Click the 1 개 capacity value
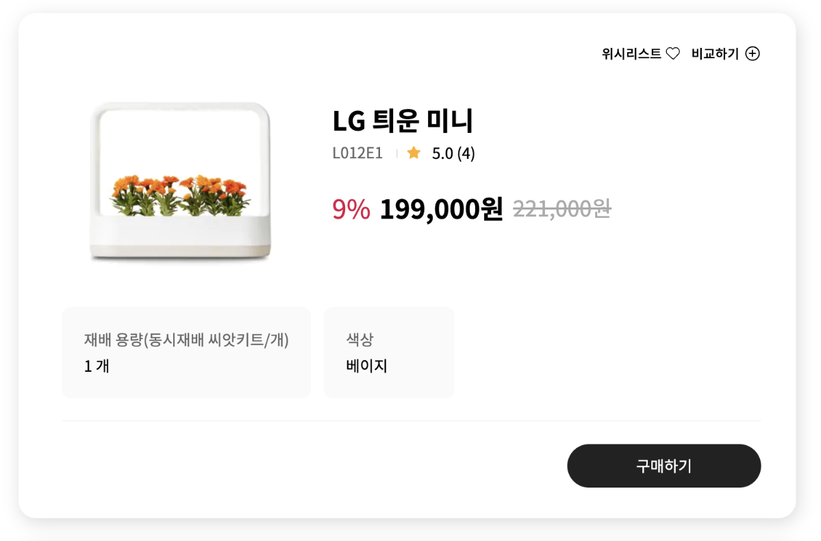This screenshot has height=541, width=821. click(97, 366)
